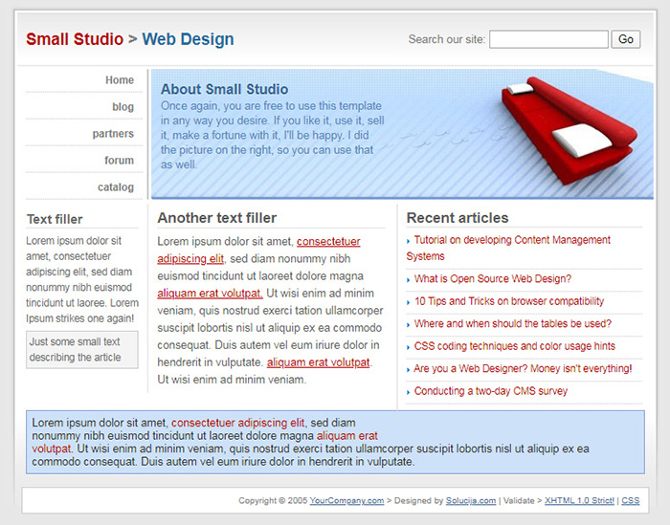Follow the aliquam erat volutpat link after vulputate
The width and height of the screenshot is (670, 525).
tap(319, 362)
